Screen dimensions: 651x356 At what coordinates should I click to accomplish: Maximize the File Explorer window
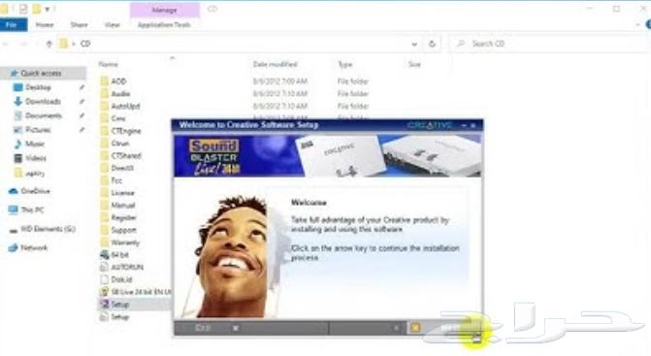[616, 9]
